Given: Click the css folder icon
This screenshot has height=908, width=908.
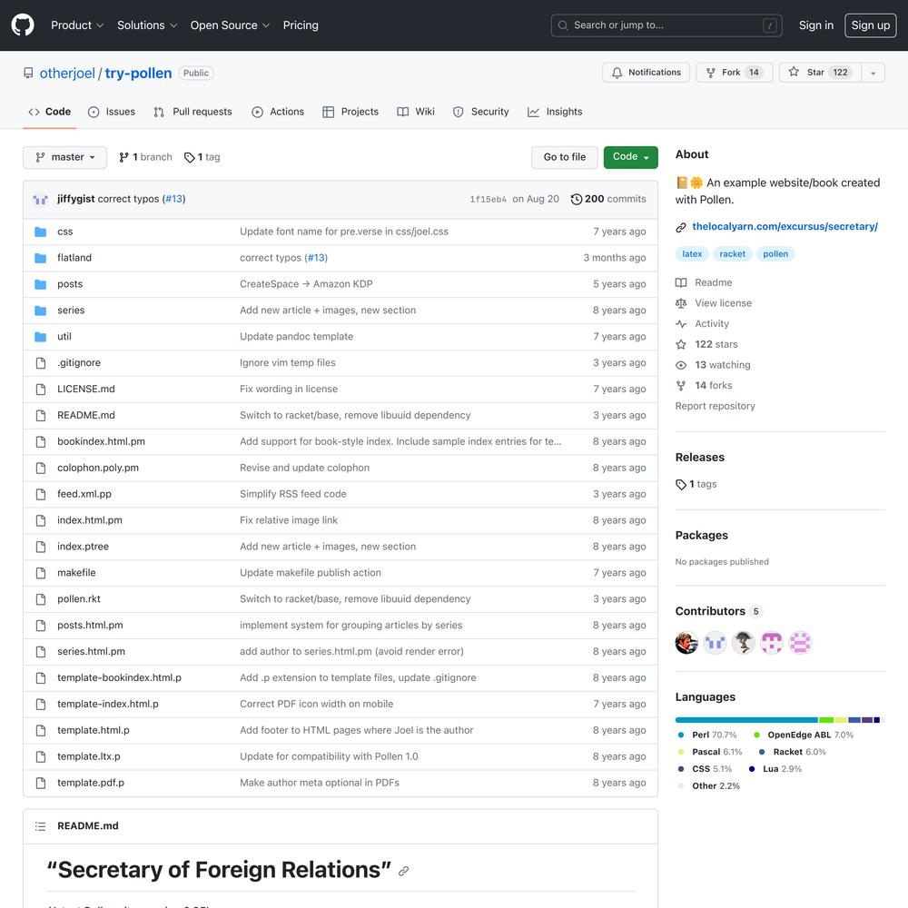Looking at the screenshot, I should click(x=41, y=232).
